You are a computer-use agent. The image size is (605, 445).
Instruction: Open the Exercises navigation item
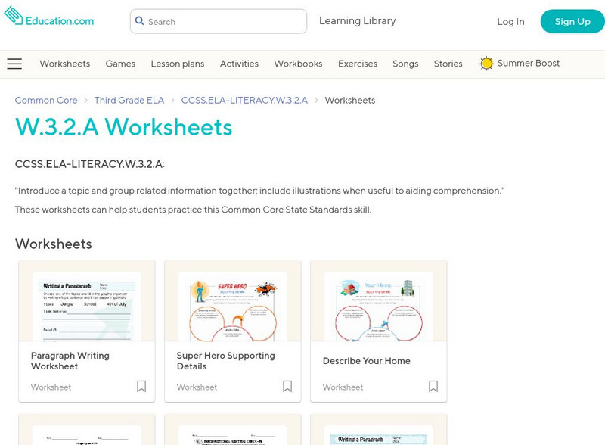358,64
